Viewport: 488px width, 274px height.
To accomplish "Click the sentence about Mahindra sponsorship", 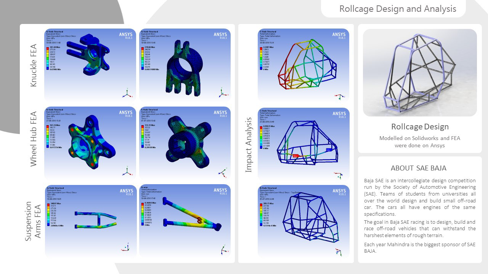I will pos(420,247).
